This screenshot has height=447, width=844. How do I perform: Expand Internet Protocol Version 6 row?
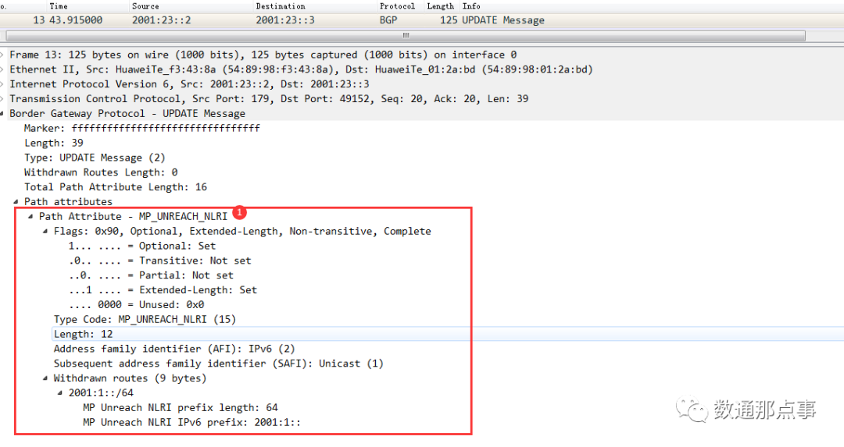tap(2, 84)
